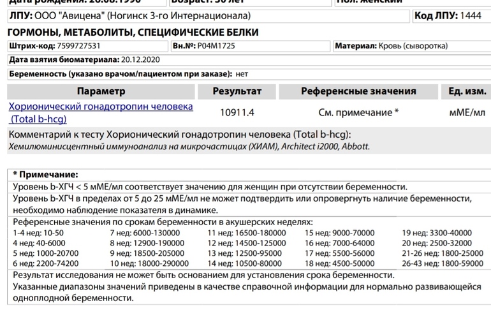The height and width of the screenshot is (317, 491).
Task: Click the Референсные значения column header
Action: (358, 91)
